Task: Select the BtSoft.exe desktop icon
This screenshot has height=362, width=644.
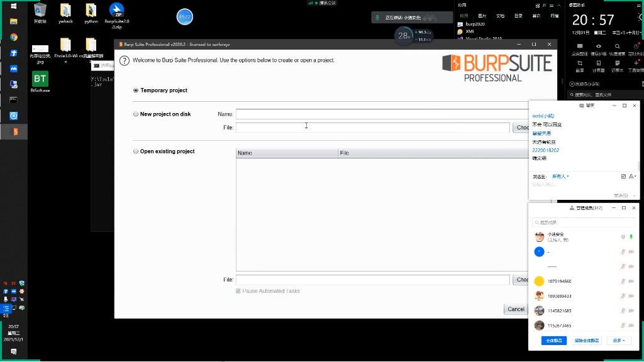Action: coord(40,81)
